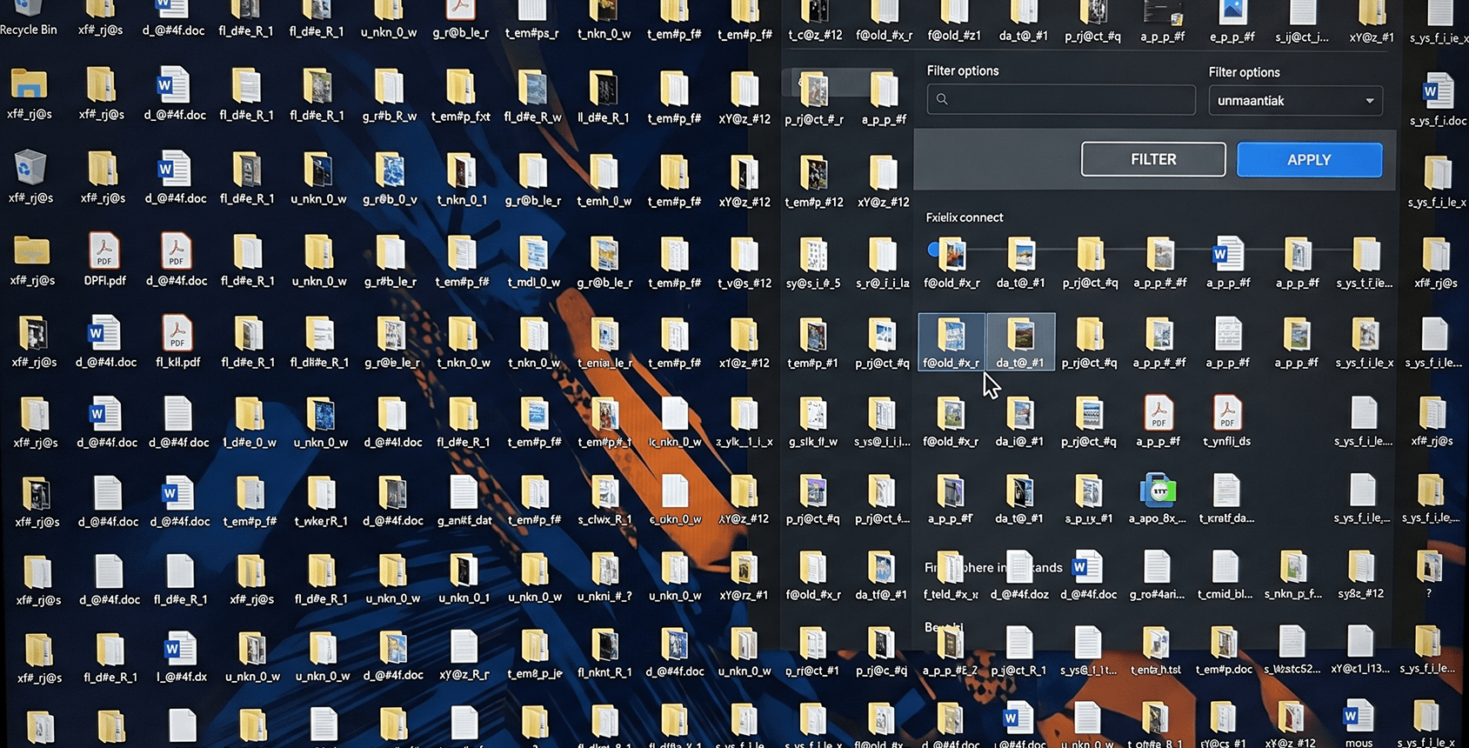The height and width of the screenshot is (748, 1469).
Task: Select the t_ynfli_ds PDF icon
Action: click(x=1226, y=413)
